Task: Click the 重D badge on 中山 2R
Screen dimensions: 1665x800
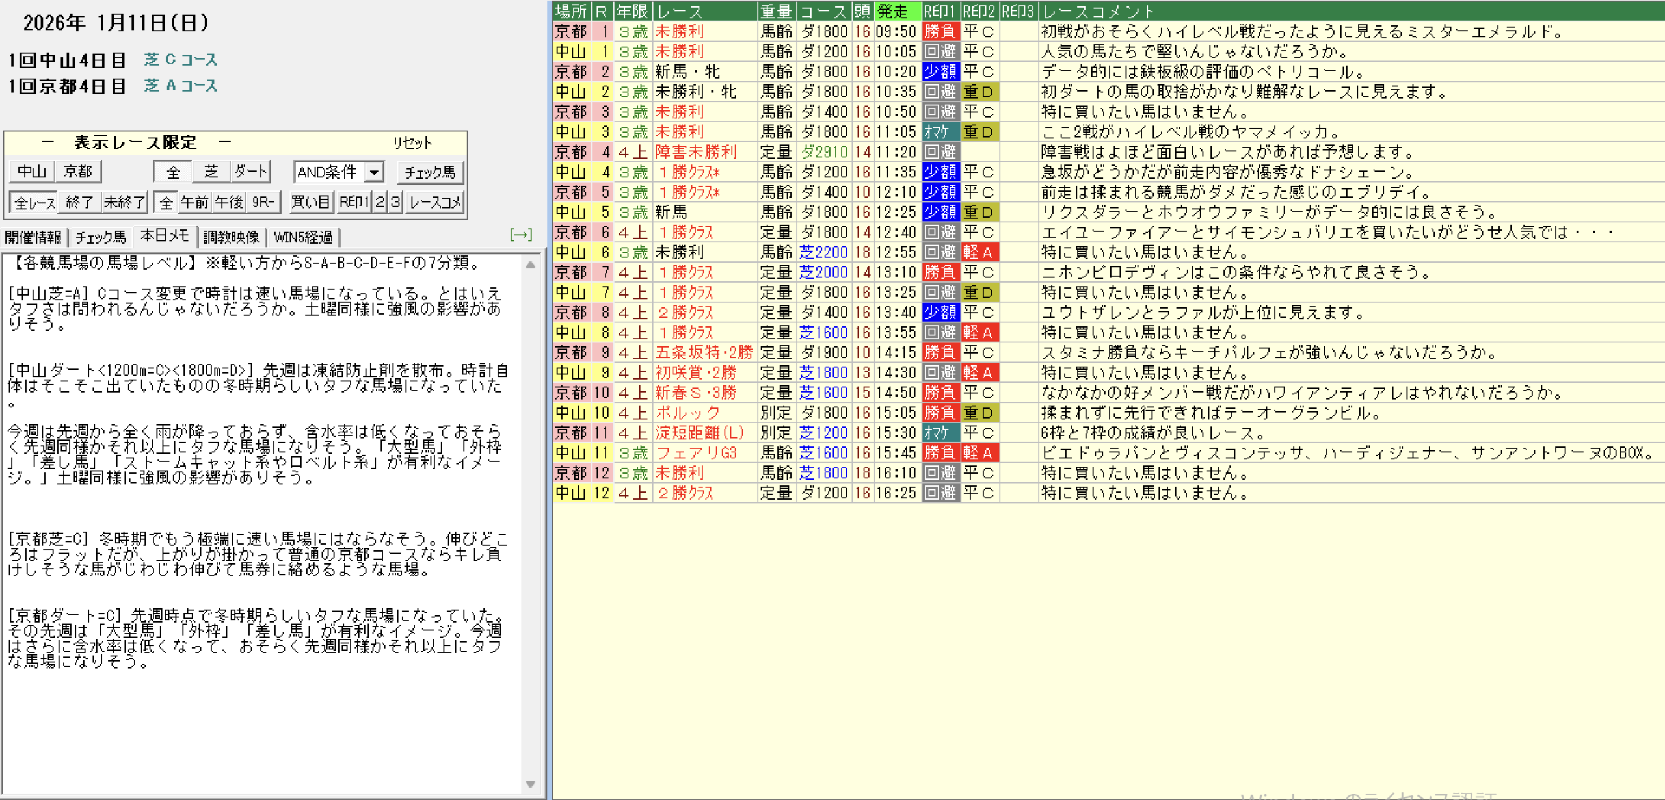Action: 979,92
